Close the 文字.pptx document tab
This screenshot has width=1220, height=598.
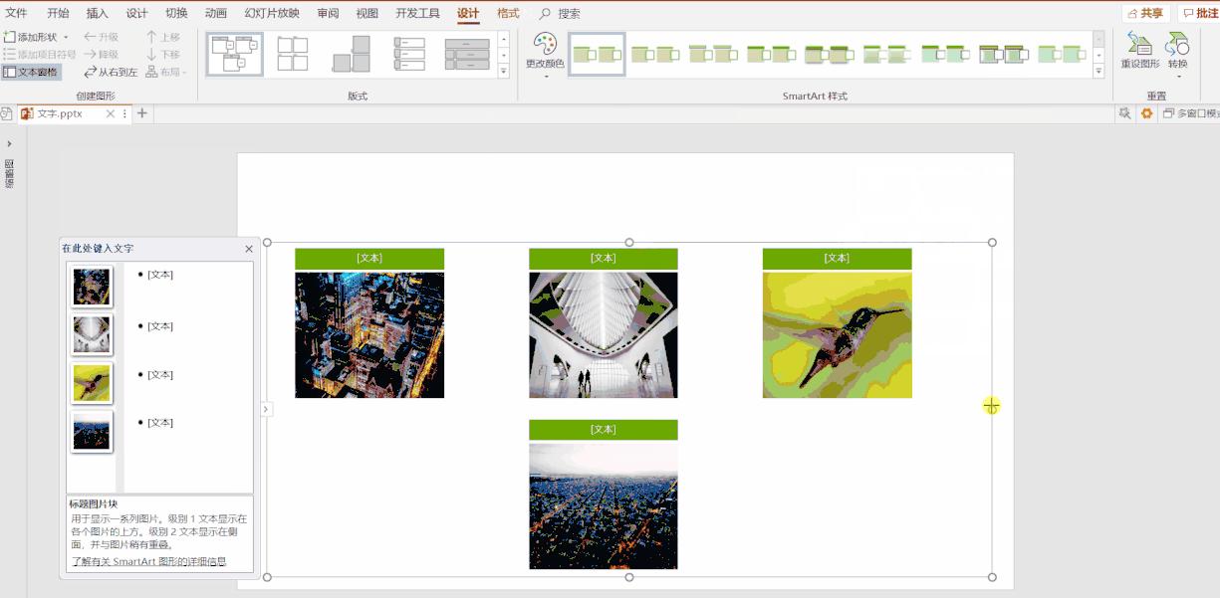click(x=111, y=114)
